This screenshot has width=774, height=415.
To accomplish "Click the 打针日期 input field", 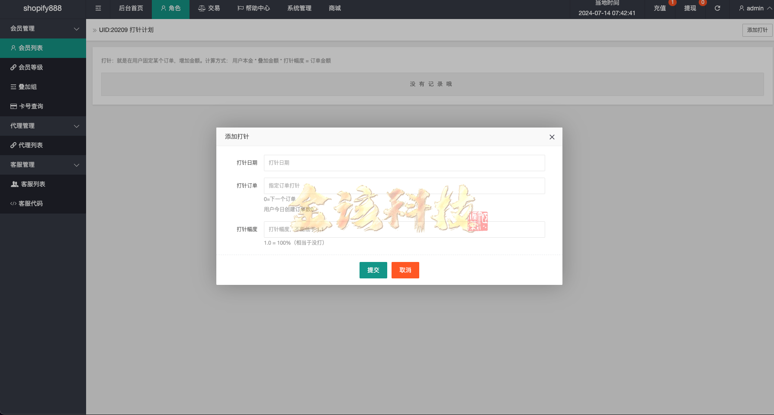I will [x=404, y=163].
